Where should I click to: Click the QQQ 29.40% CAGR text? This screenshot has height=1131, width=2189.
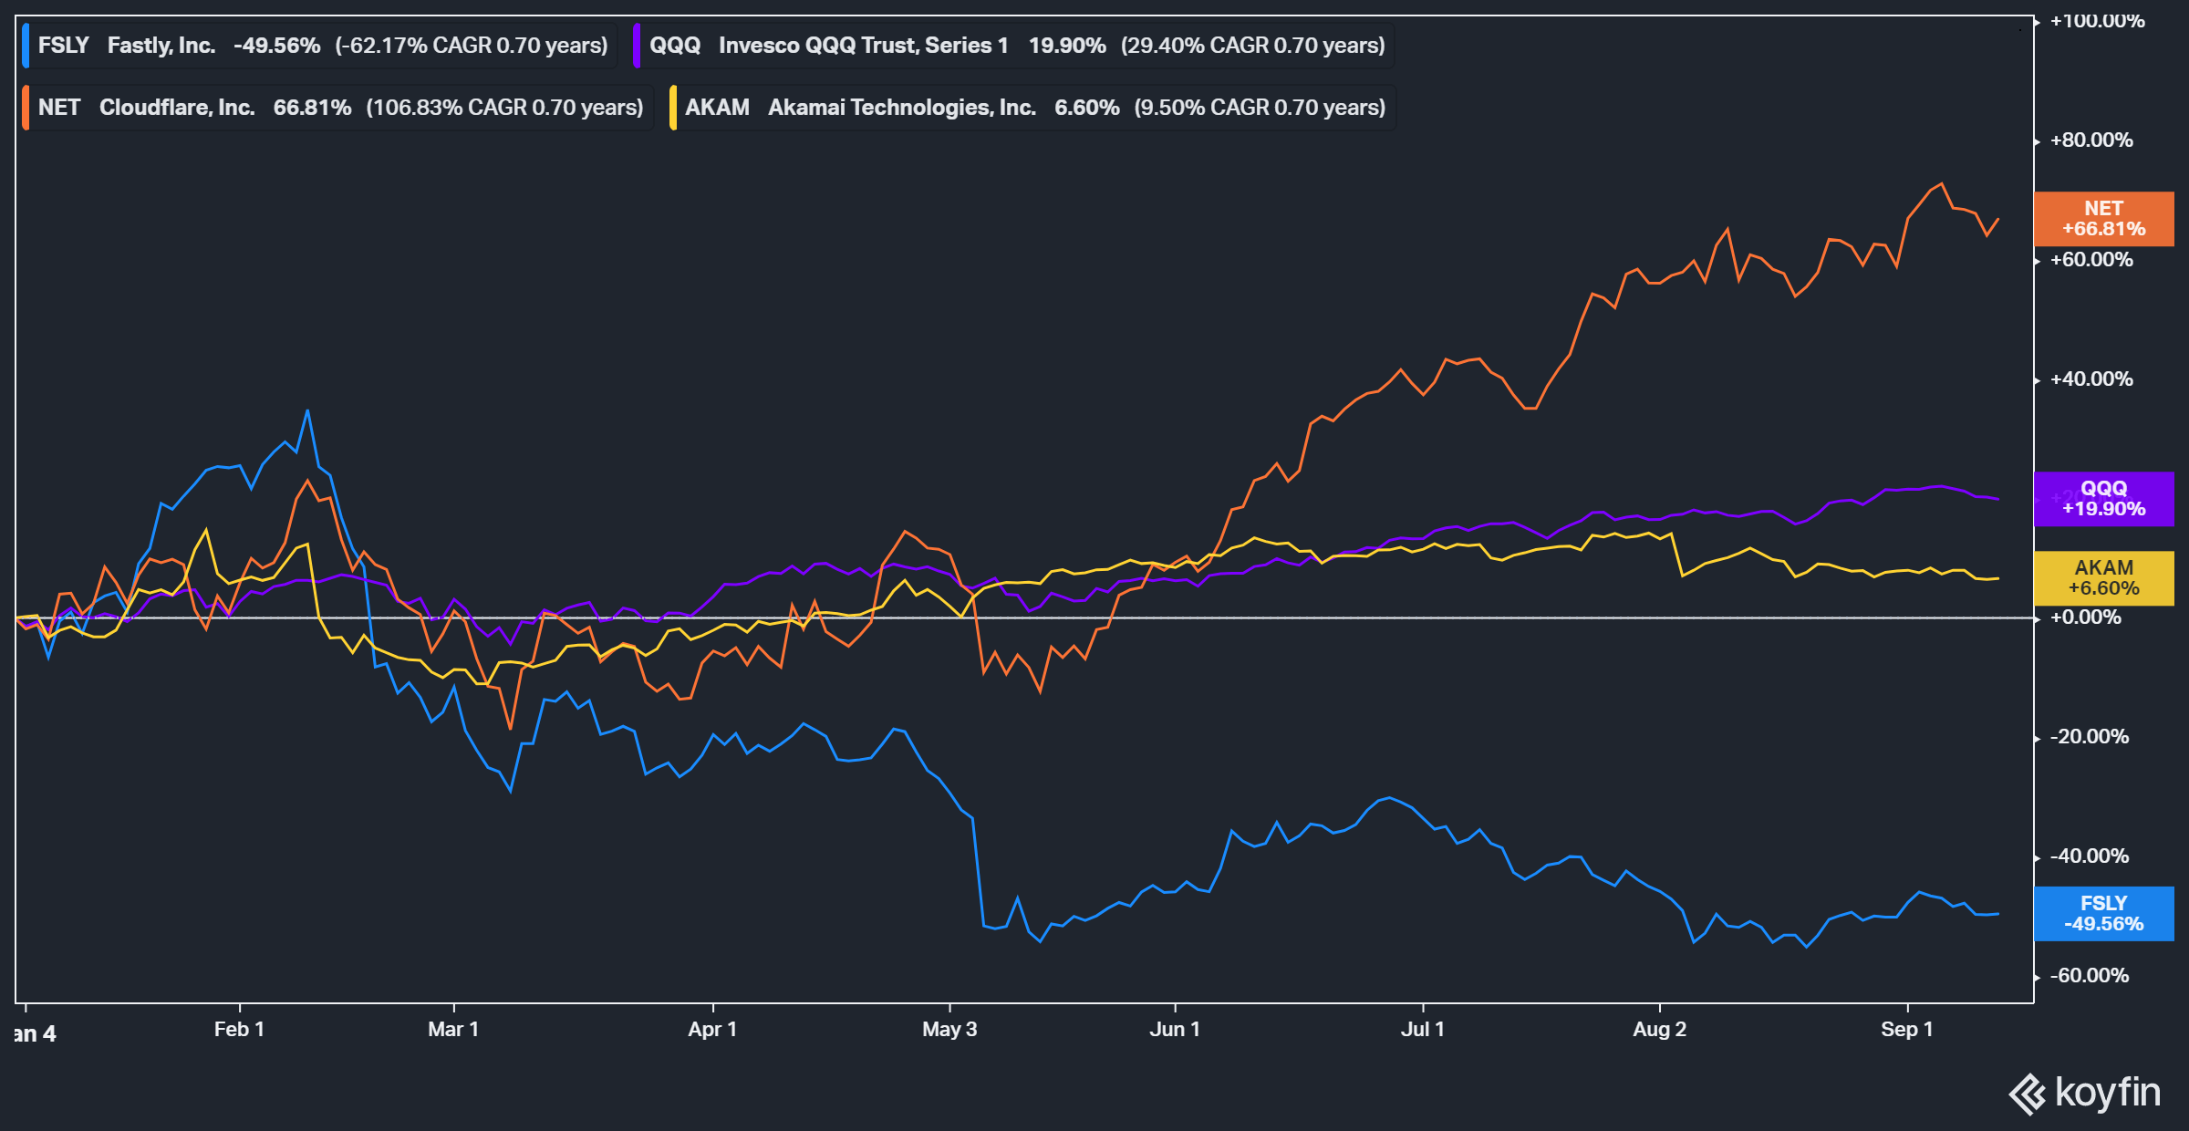pyautogui.click(x=1253, y=46)
